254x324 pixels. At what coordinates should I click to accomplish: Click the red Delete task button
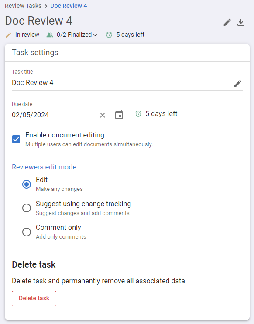click(34, 298)
